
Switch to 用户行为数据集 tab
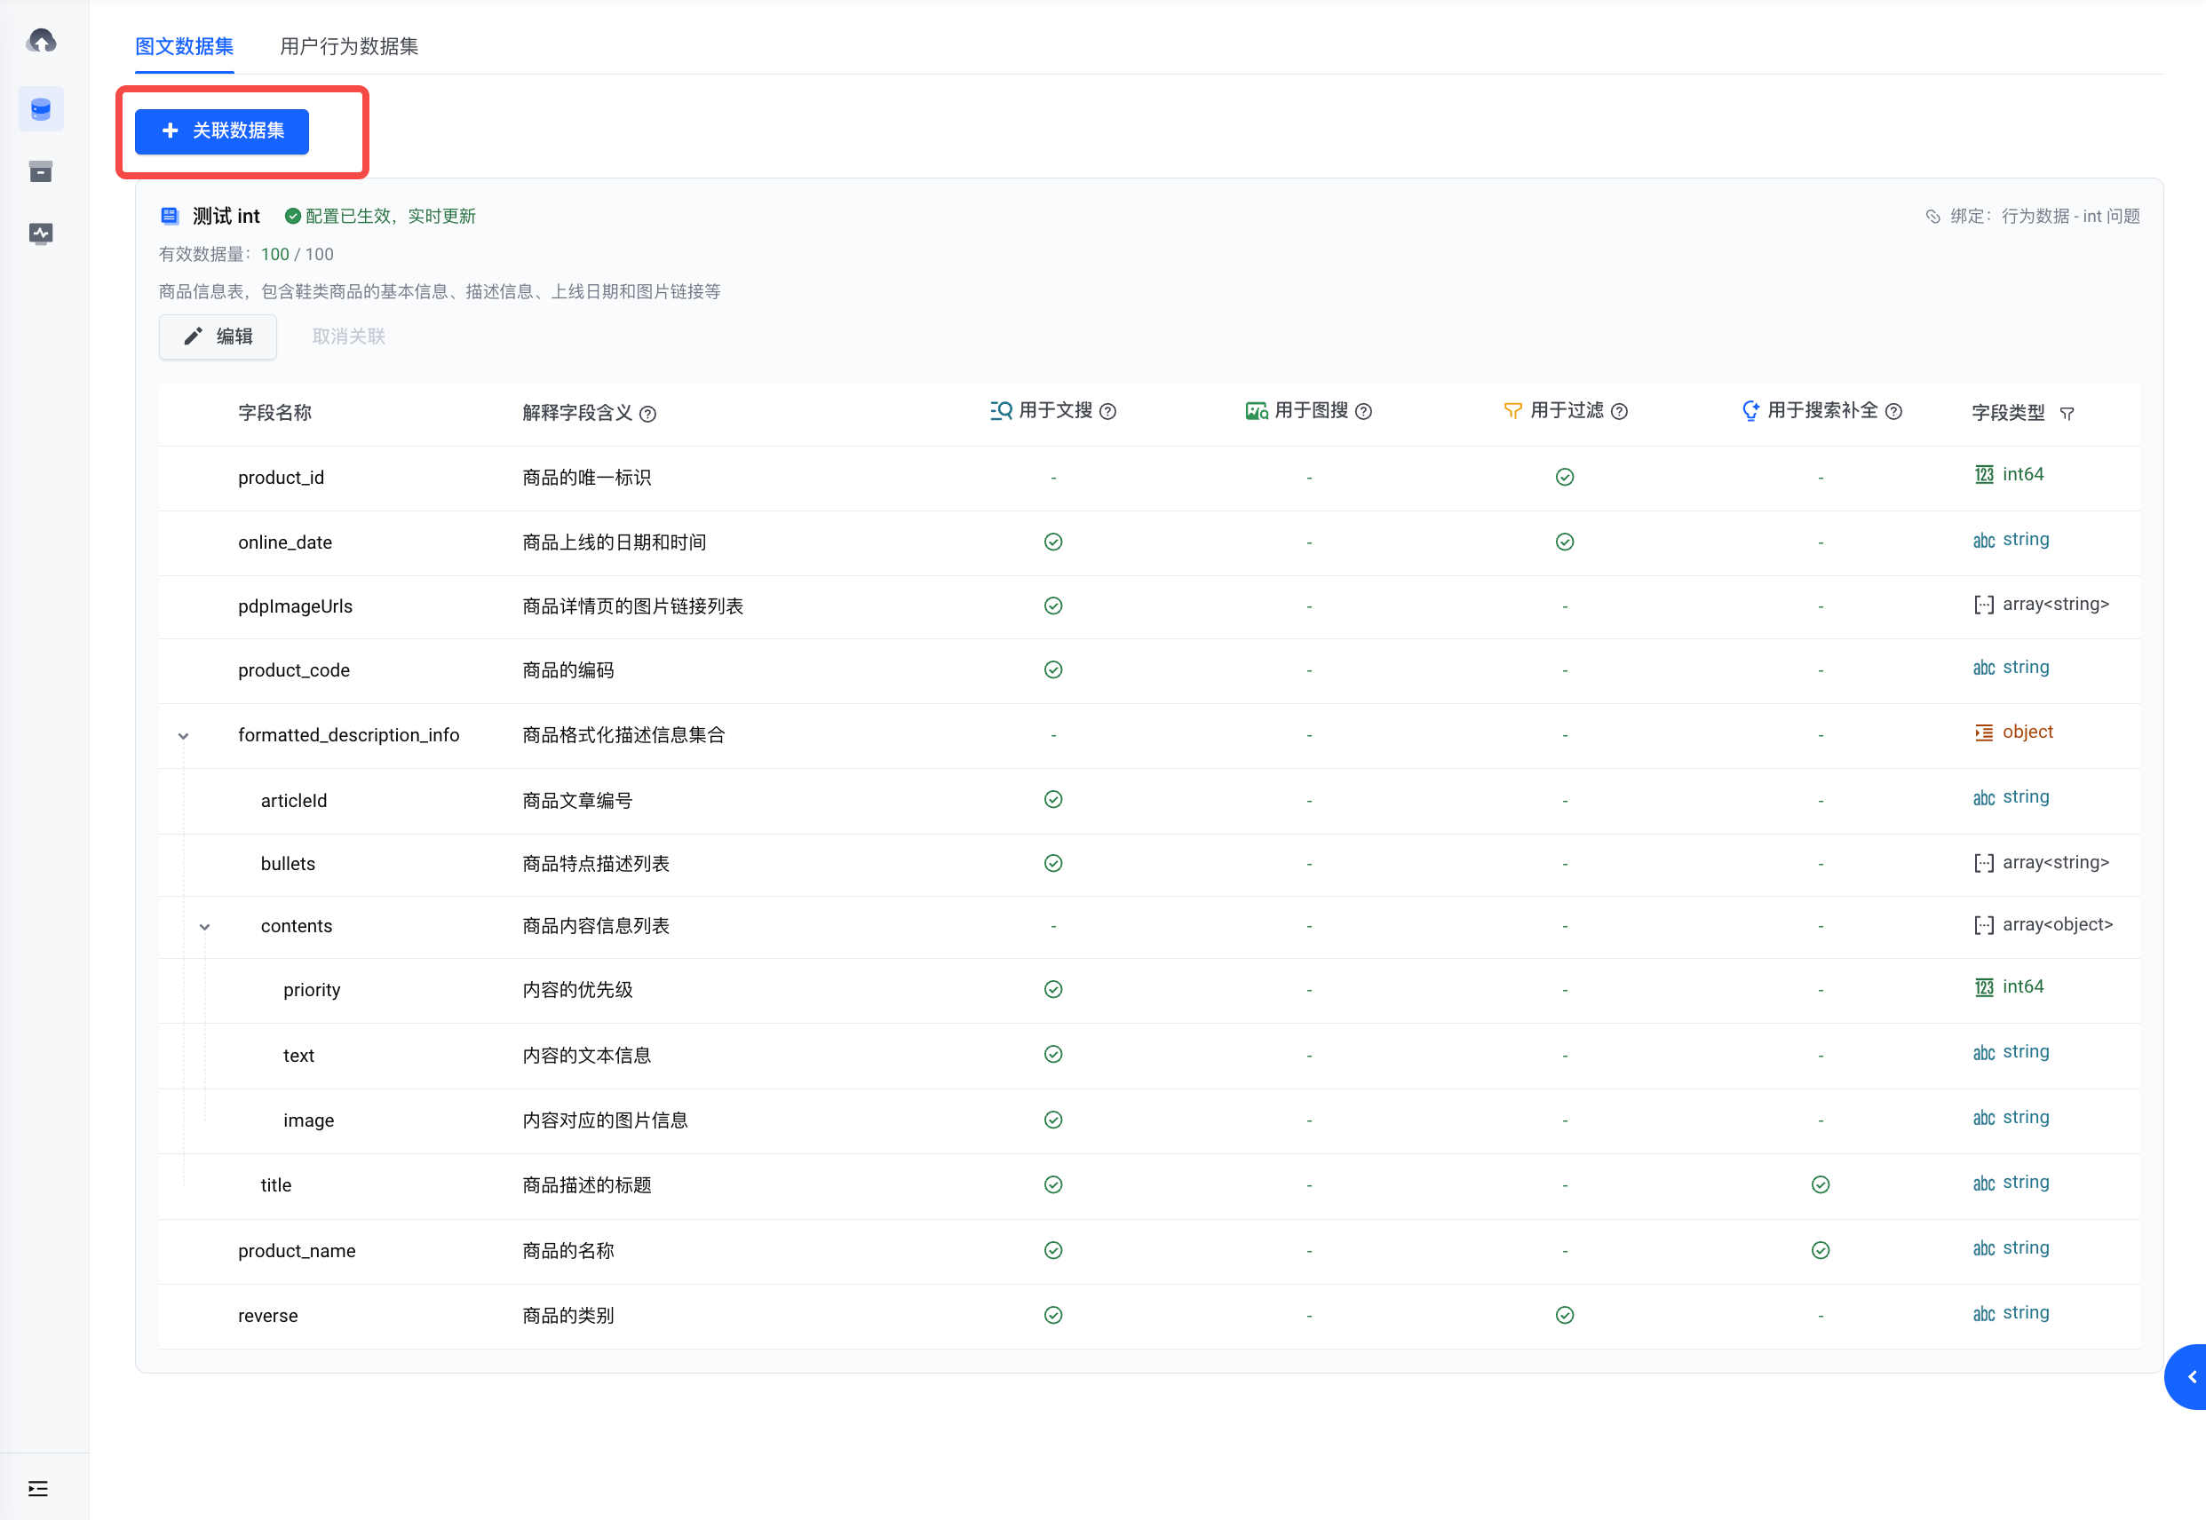point(349,45)
